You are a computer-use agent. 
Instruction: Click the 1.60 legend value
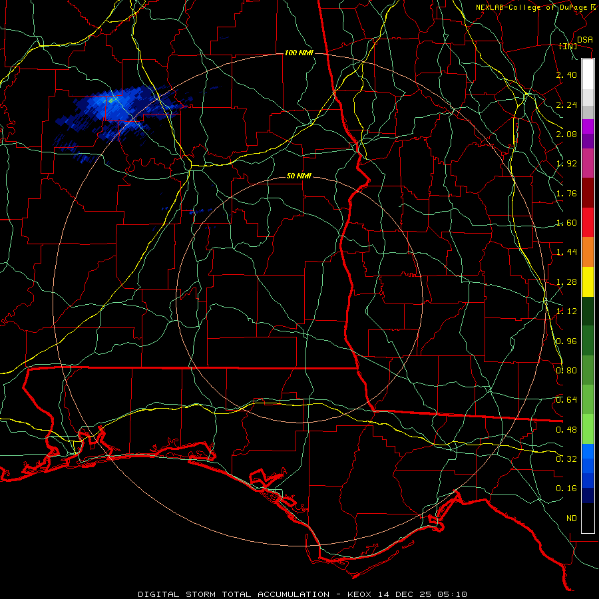[x=566, y=223]
